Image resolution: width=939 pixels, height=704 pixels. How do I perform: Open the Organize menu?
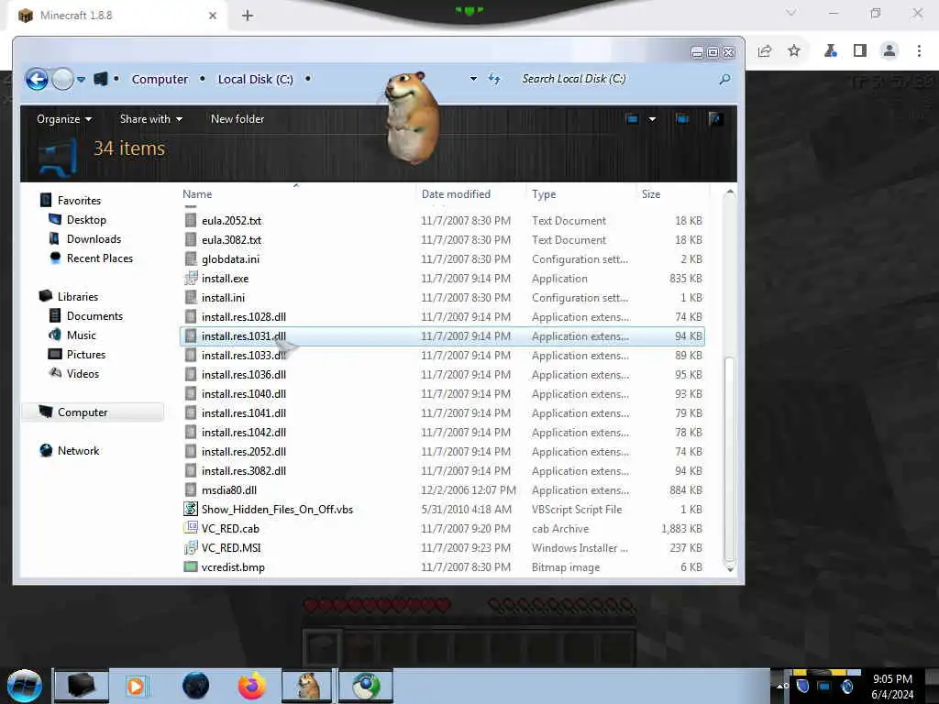64,119
